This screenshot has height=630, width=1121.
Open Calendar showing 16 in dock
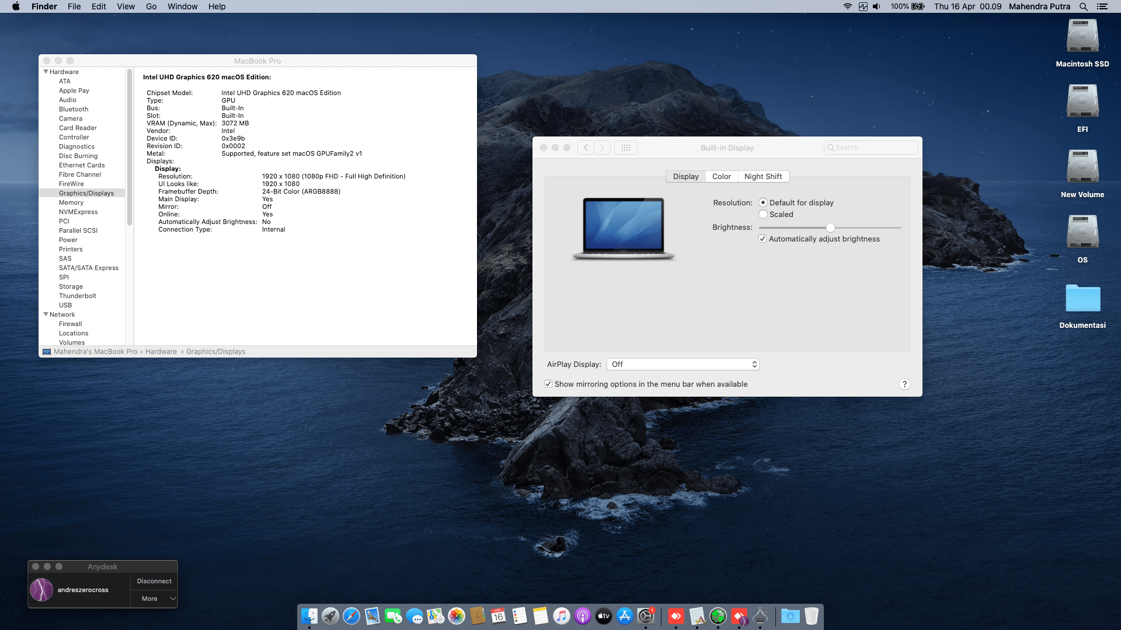tap(499, 616)
